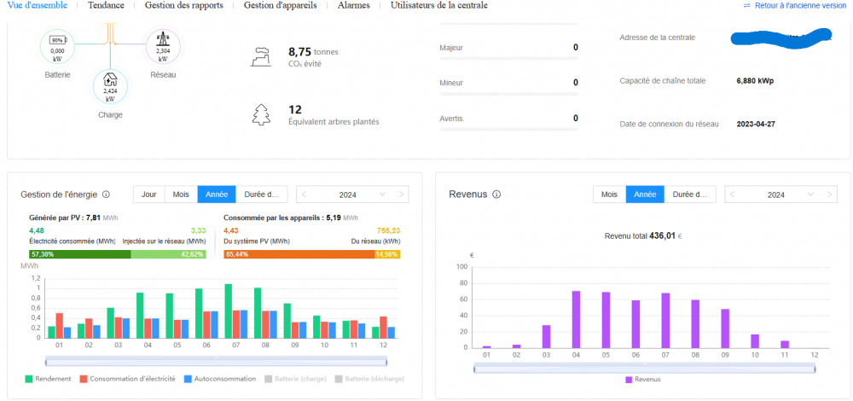The image size is (853, 401).
Task: Select Jour view in energy management
Action: click(148, 195)
